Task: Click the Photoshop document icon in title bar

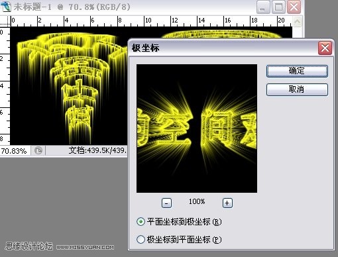Action: point(6,6)
